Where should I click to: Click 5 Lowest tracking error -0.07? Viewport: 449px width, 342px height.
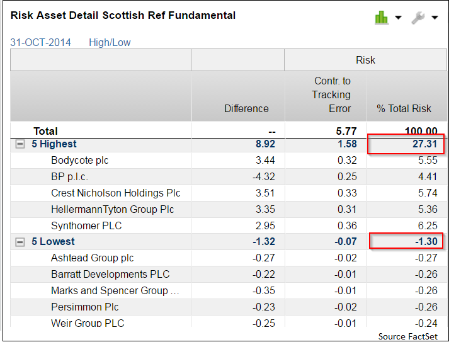(x=346, y=241)
